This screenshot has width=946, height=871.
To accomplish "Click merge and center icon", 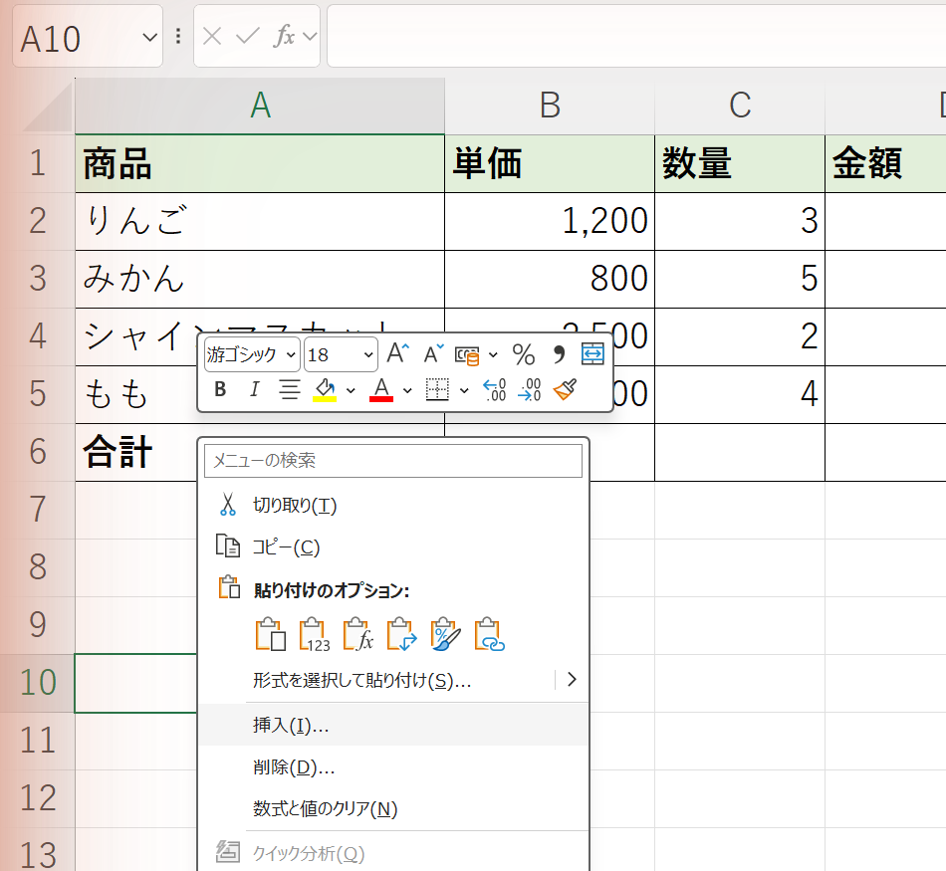I will tap(592, 353).
